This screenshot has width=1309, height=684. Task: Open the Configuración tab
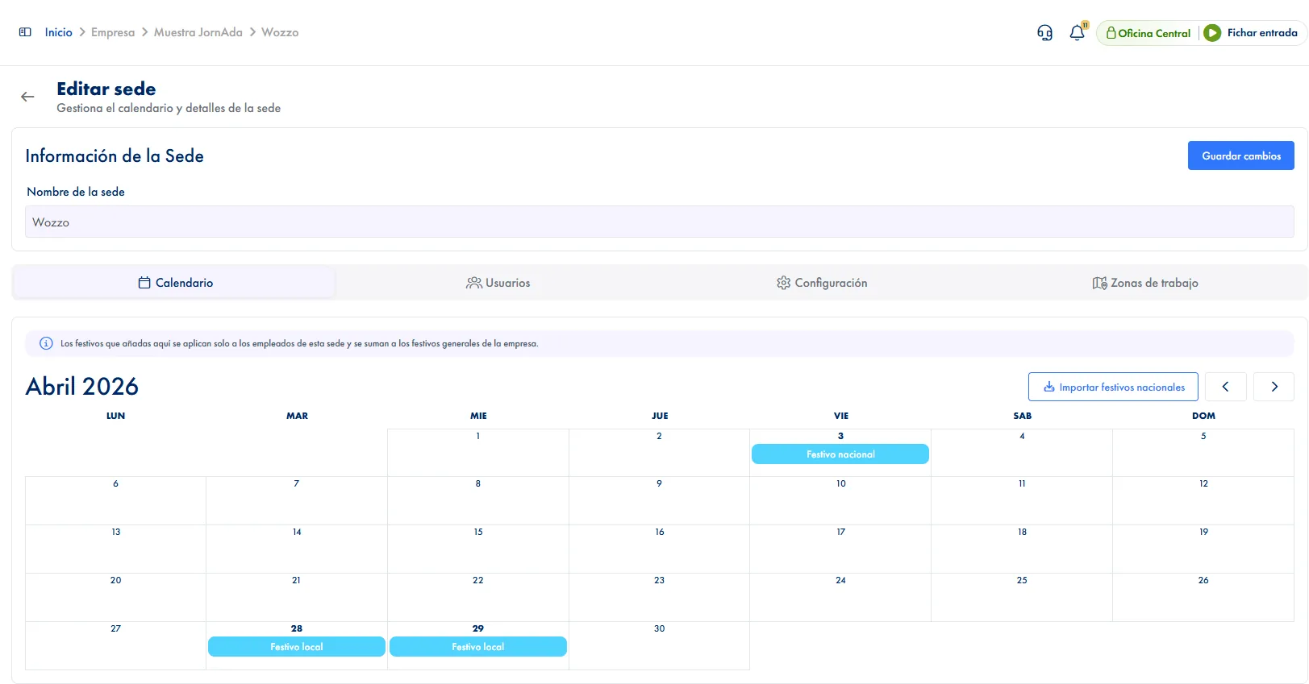coord(821,283)
